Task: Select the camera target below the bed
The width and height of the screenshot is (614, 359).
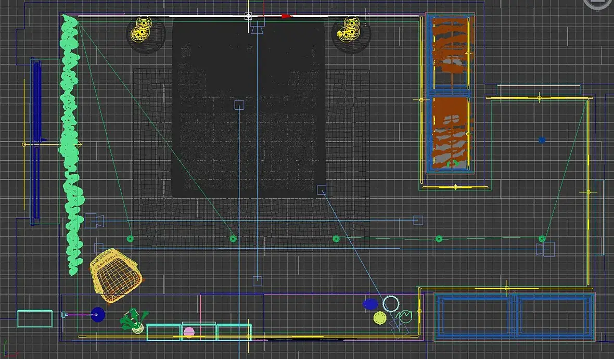Action: pyautogui.click(x=257, y=281)
